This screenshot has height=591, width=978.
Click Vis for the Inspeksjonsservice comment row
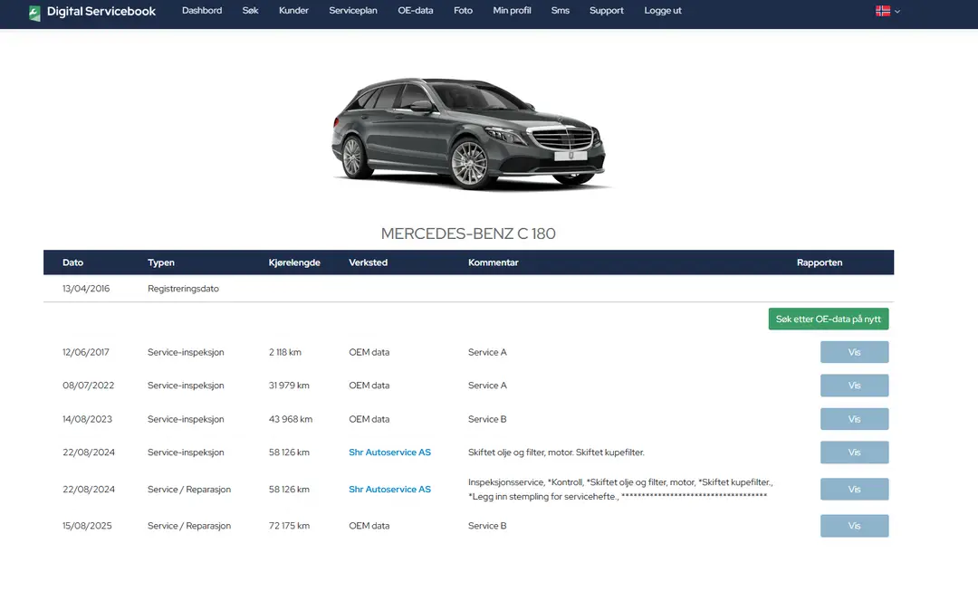(x=854, y=490)
